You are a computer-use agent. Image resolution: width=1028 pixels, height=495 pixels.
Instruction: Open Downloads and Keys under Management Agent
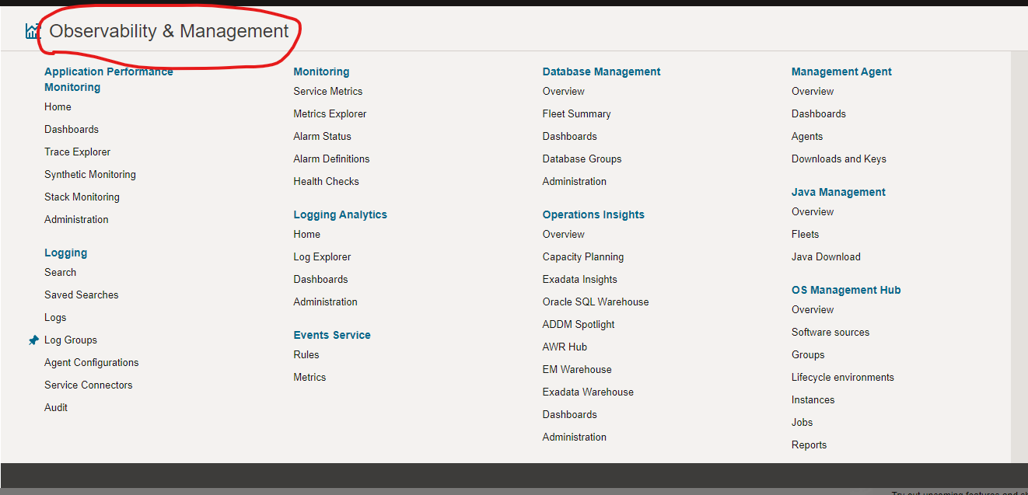pyautogui.click(x=838, y=159)
